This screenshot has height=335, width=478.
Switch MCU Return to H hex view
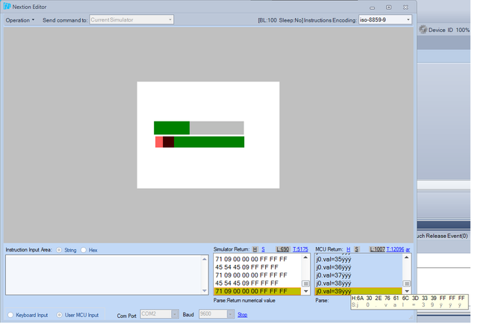click(x=349, y=249)
